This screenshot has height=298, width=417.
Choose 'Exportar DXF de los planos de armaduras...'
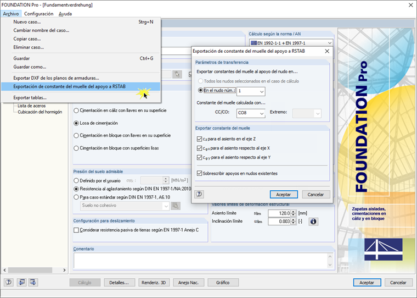coord(81,78)
